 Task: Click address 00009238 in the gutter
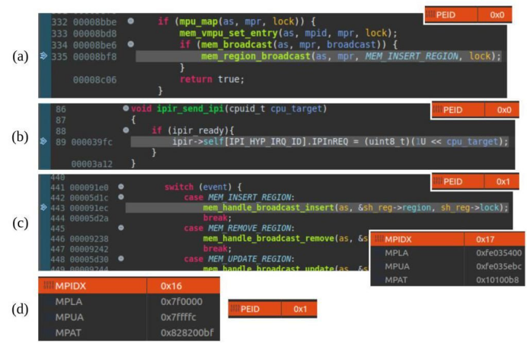coord(89,239)
